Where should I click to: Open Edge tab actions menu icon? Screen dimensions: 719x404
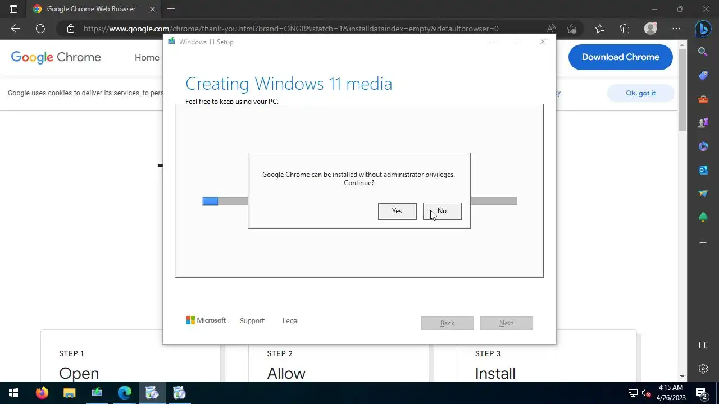pos(13,9)
